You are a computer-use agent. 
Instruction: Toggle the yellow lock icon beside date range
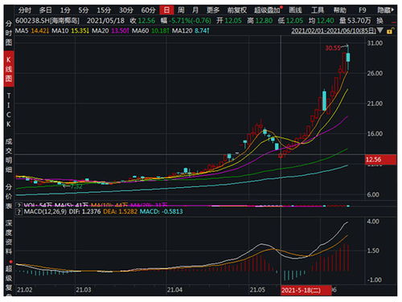point(390,31)
